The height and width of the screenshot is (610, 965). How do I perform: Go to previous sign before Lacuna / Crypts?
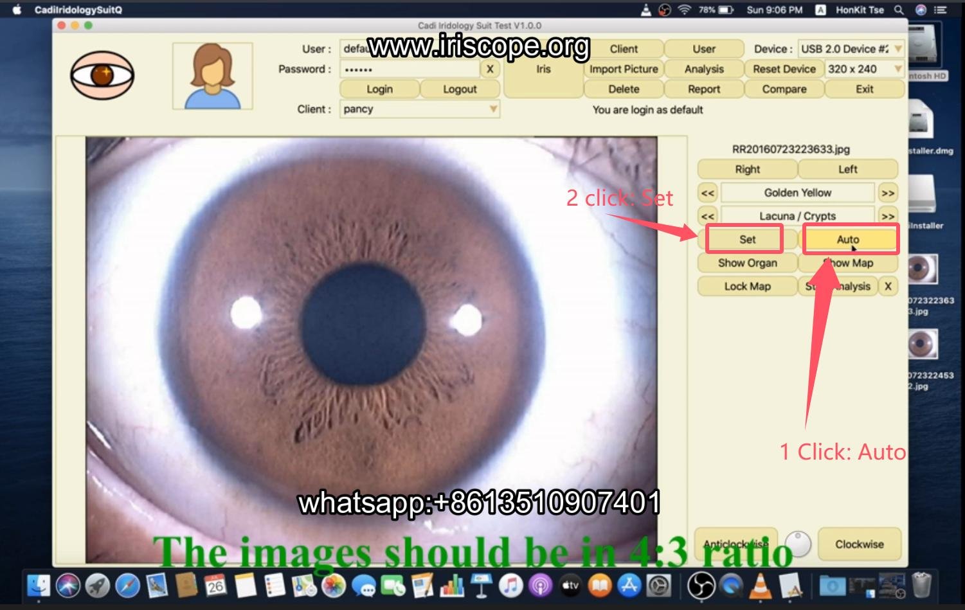coord(707,217)
